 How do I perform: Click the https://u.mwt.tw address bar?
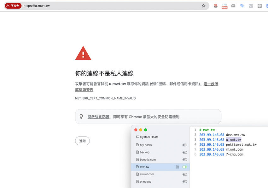point(106,6)
